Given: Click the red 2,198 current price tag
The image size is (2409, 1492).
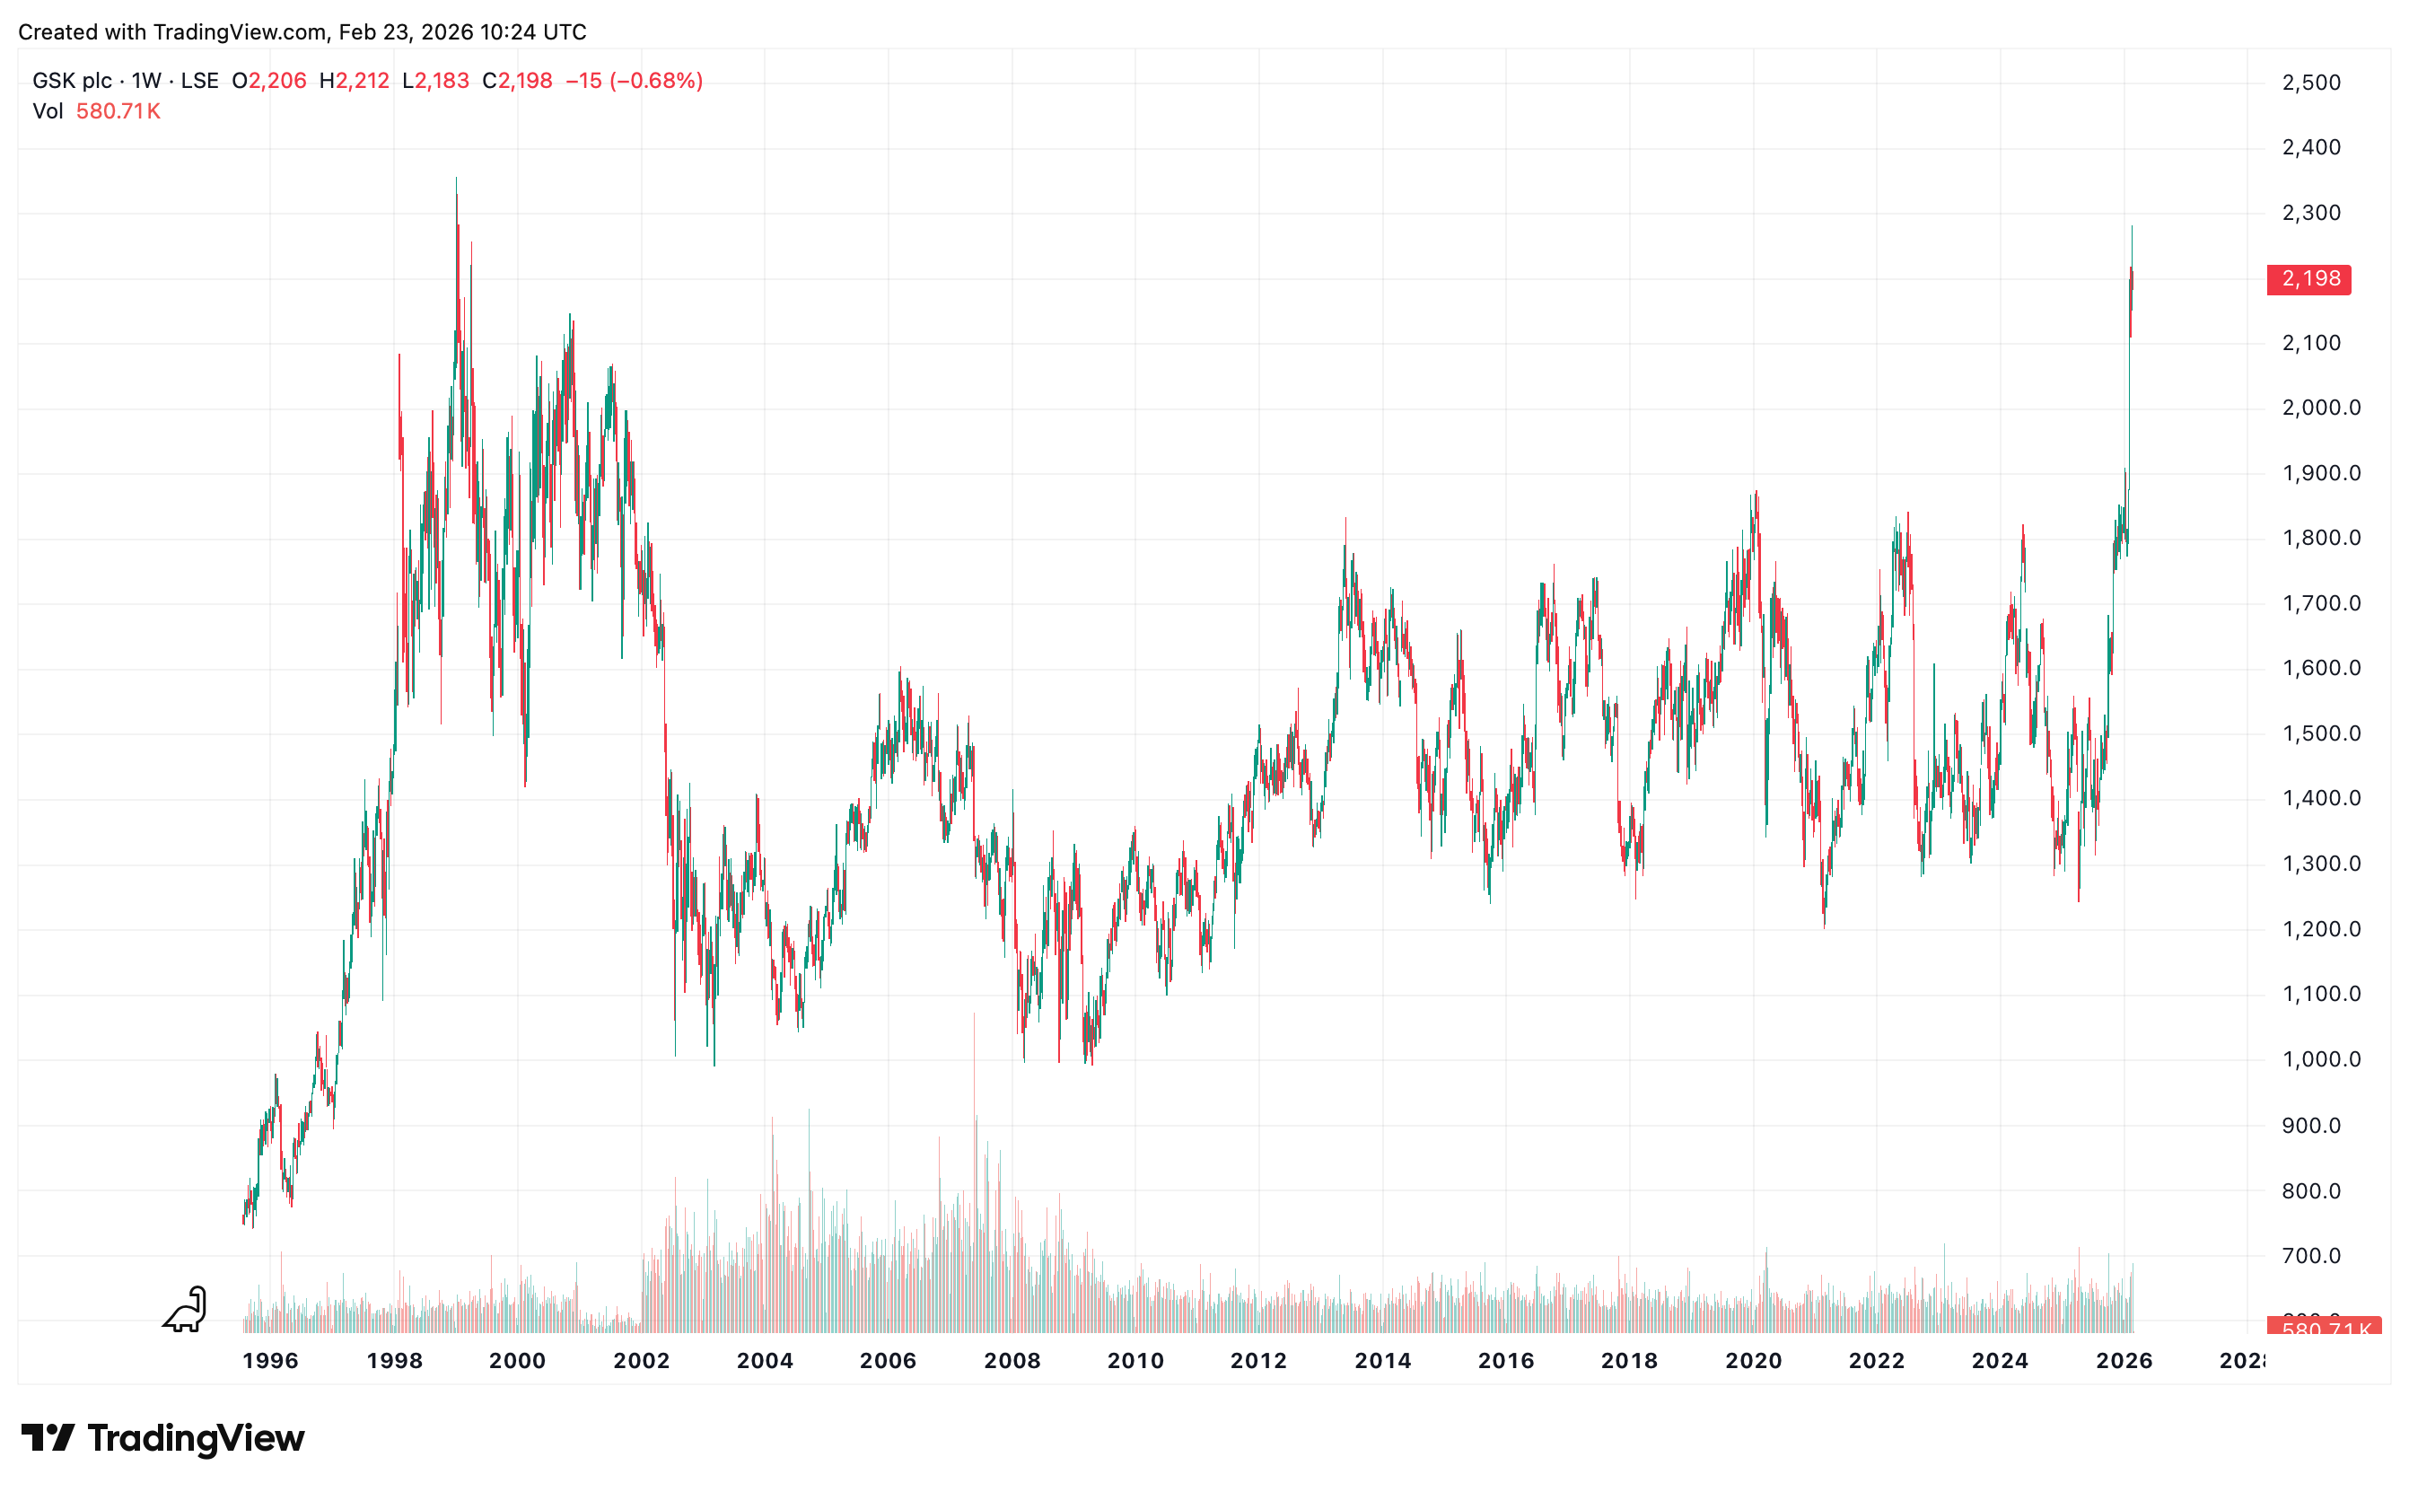Looking at the screenshot, I should [x=2308, y=279].
